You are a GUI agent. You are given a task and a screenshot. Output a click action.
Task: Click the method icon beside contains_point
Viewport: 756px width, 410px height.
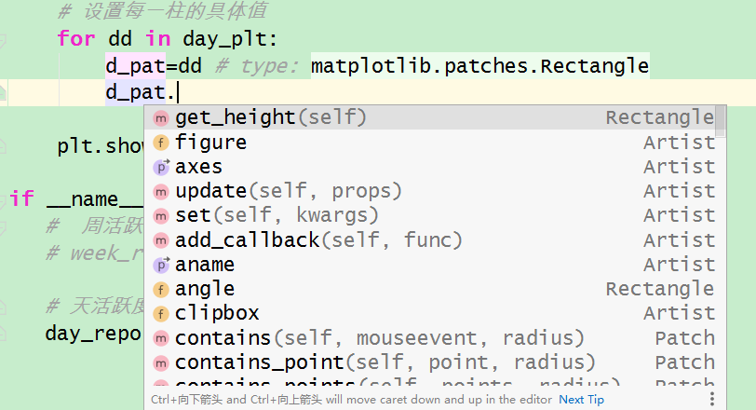160,362
